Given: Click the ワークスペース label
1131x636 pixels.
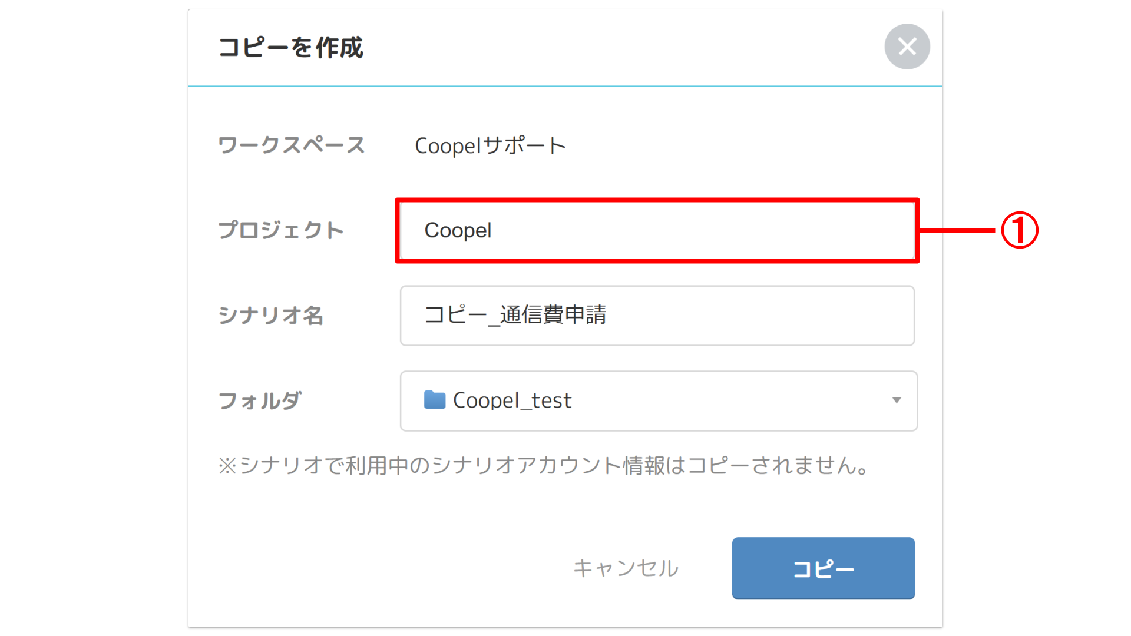Looking at the screenshot, I should (292, 145).
